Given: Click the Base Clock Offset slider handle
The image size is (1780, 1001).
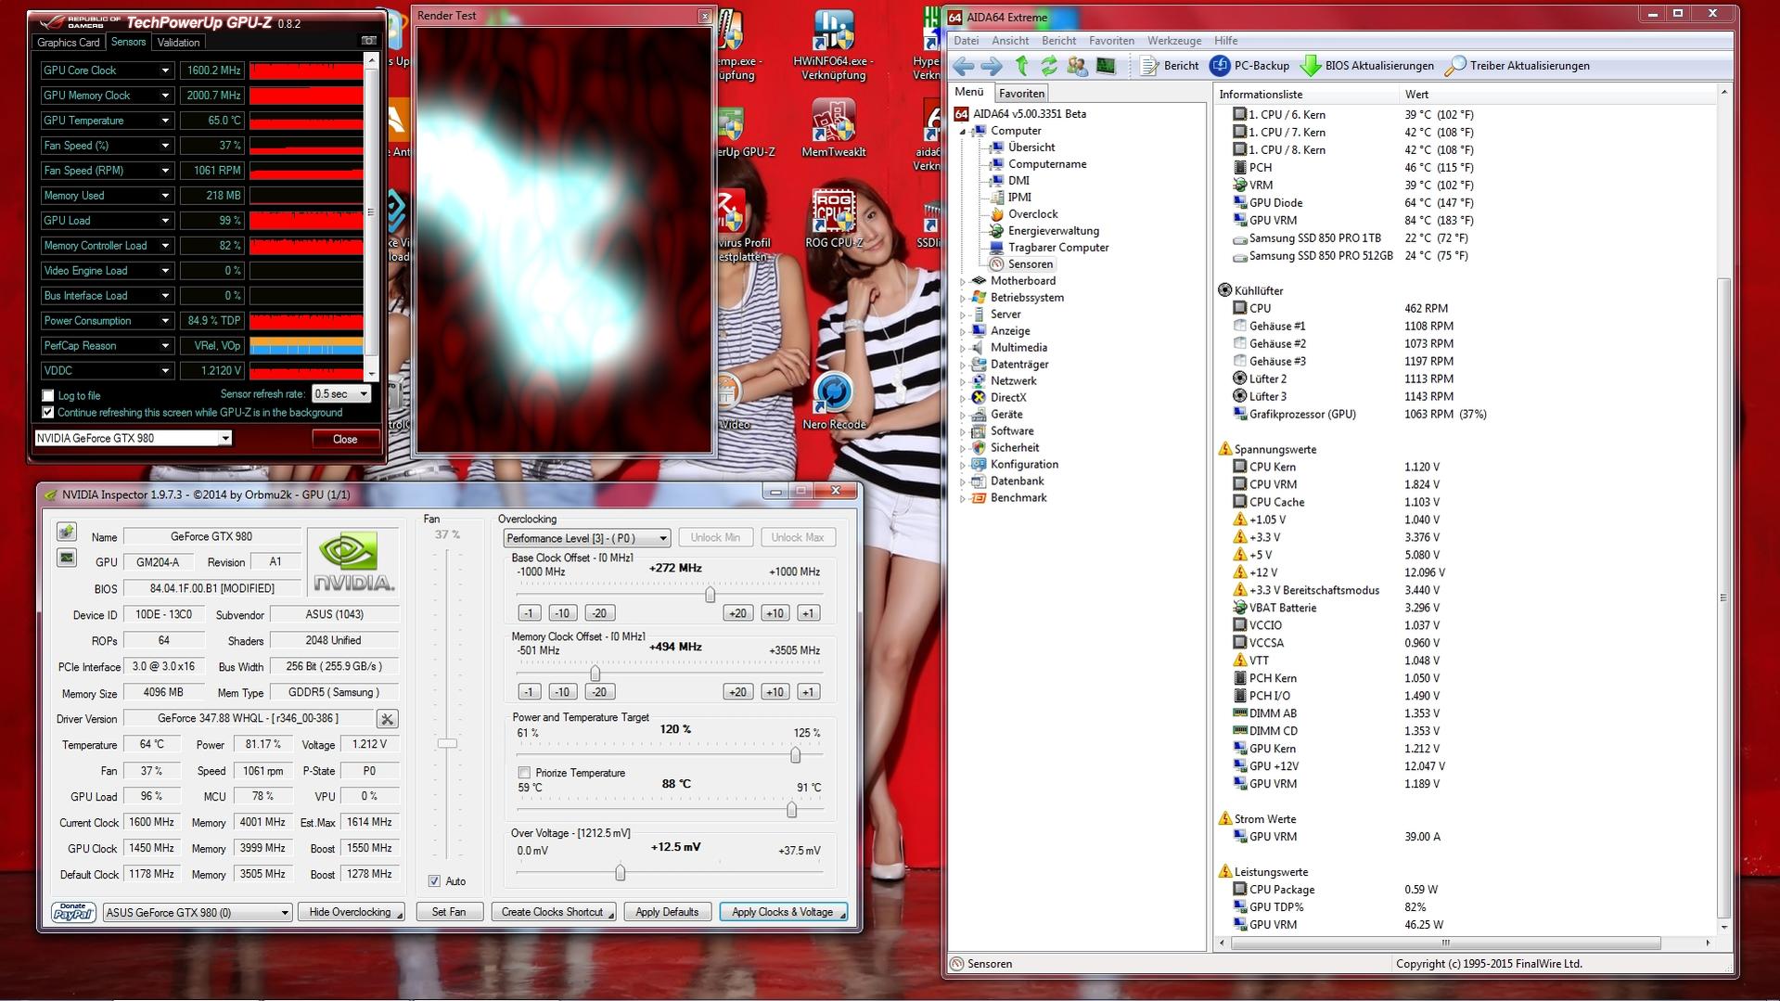Looking at the screenshot, I should click(x=711, y=594).
